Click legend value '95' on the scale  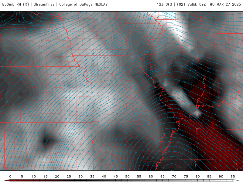click(233, 177)
